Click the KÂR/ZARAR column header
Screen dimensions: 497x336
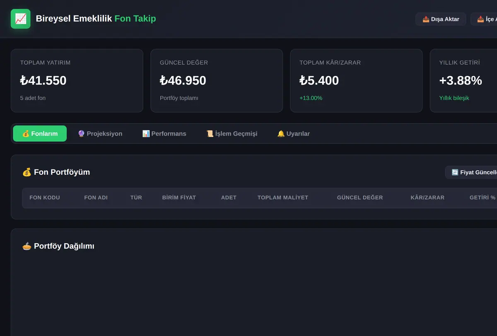(x=427, y=198)
